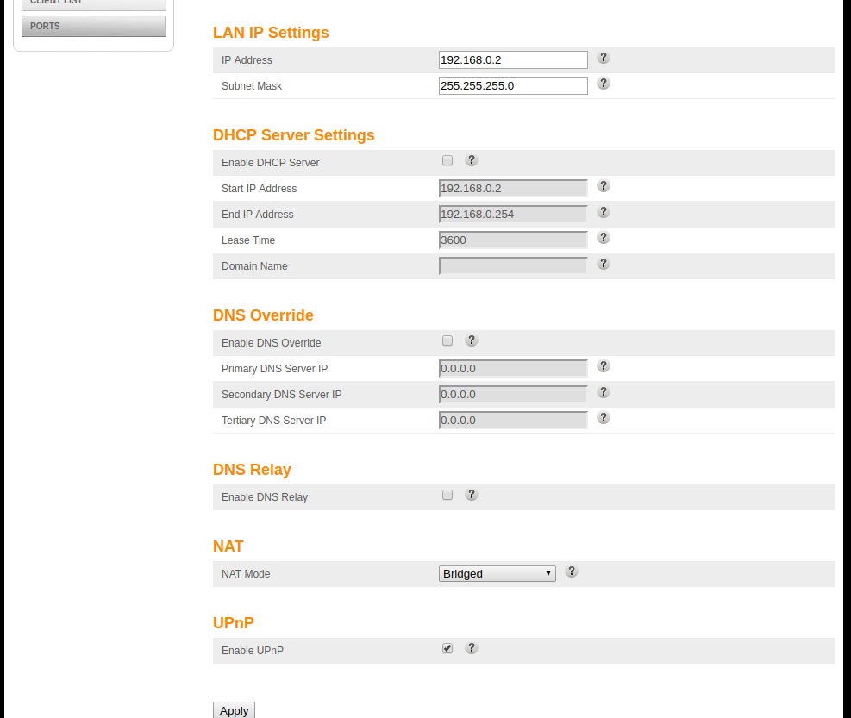This screenshot has width=851, height=718.
Task: Open help icon for Subnet Mask
Action: coord(603,83)
